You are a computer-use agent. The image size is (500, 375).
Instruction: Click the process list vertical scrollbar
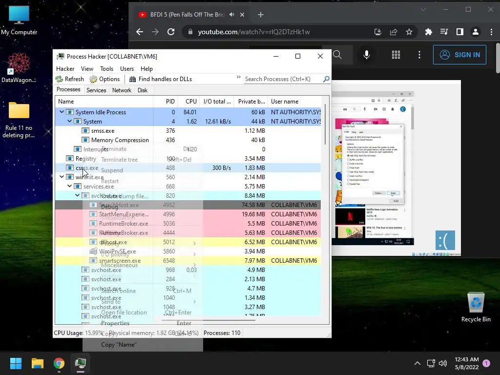click(325, 125)
